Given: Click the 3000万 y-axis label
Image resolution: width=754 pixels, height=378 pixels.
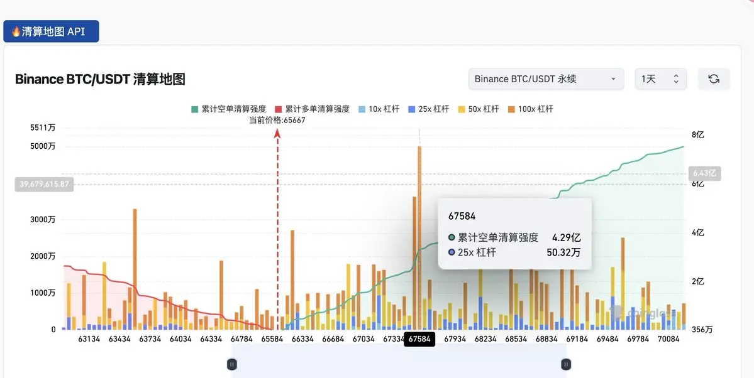Looking at the screenshot, I should pos(42,220).
